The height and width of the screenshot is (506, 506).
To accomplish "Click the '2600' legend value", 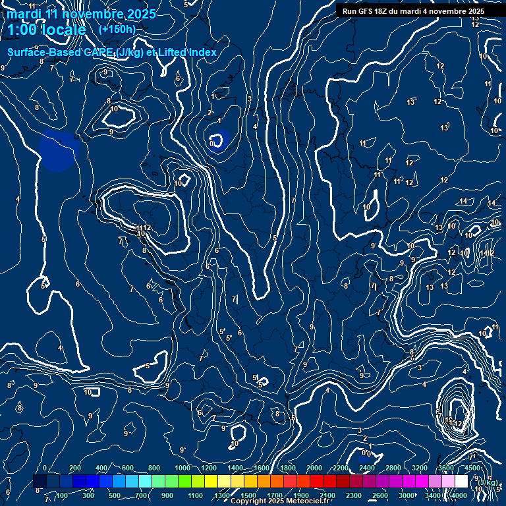I will (380, 495).
